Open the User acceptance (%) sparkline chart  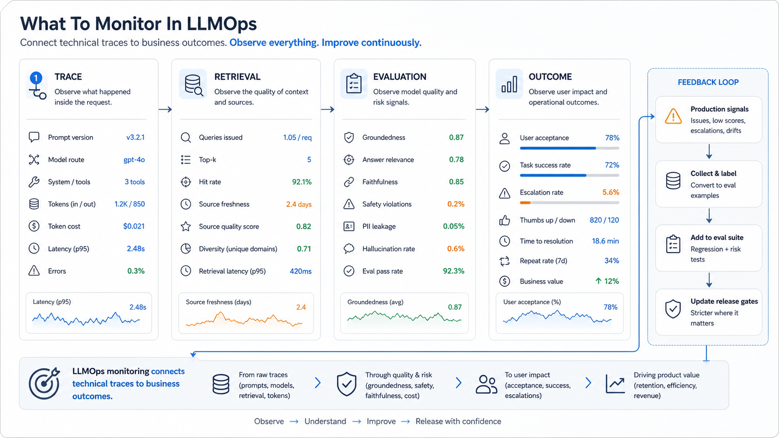560,313
